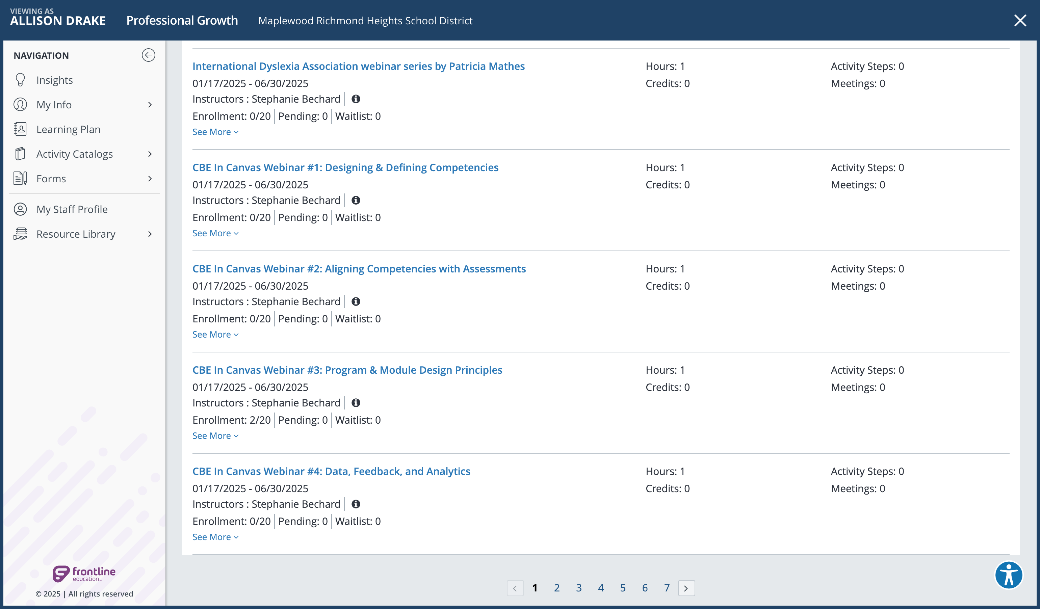This screenshot has width=1040, height=609.
Task: Go to page 2 of results
Action: point(557,588)
